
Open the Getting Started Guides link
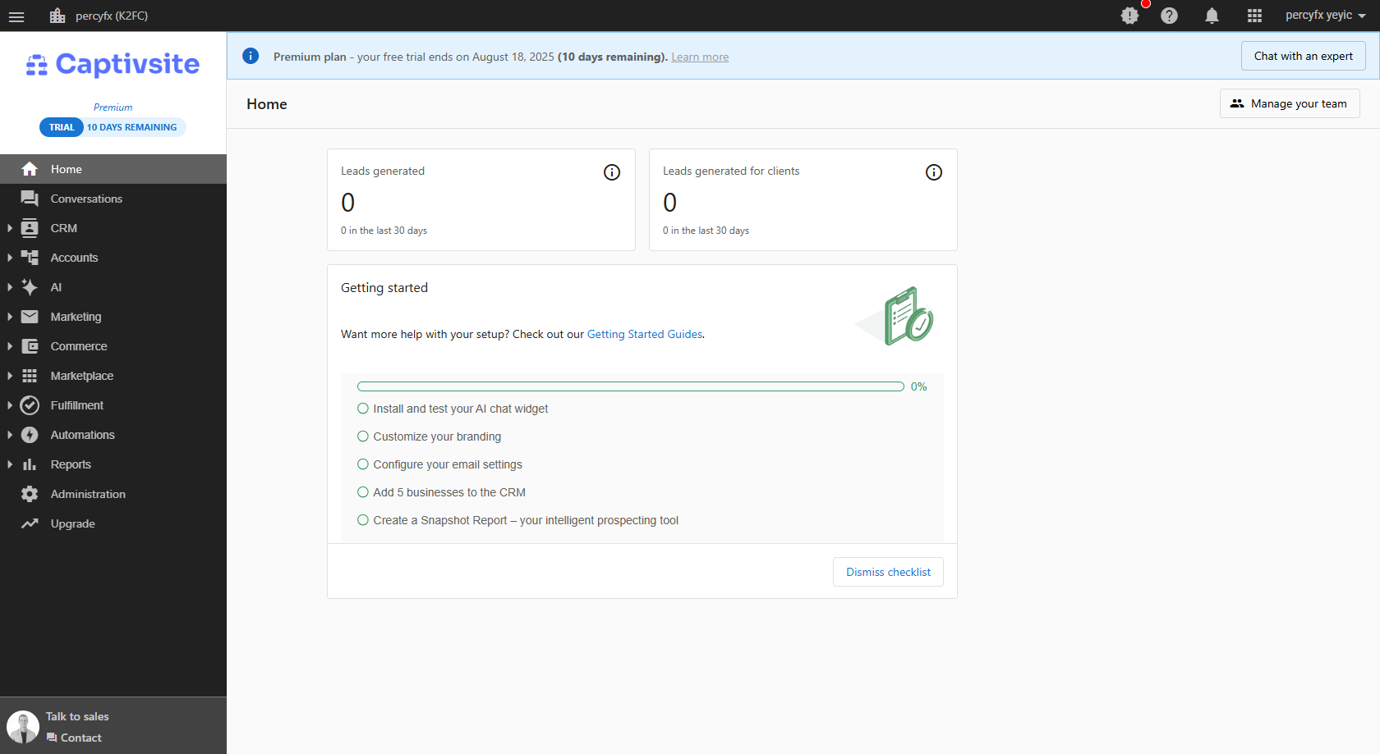[645, 334]
